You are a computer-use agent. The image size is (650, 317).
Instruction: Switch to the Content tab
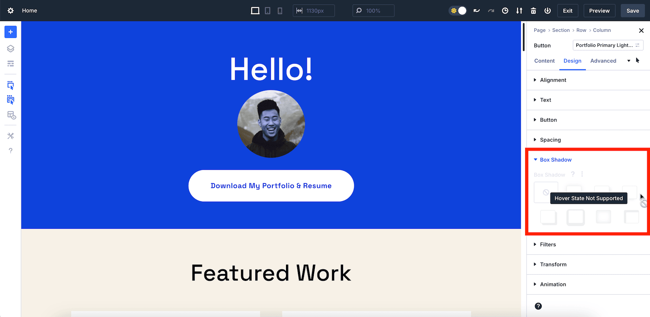coord(544,61)
